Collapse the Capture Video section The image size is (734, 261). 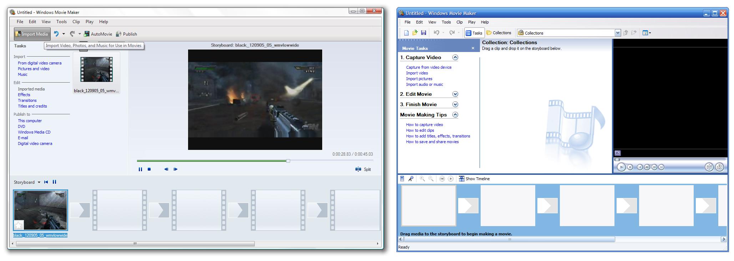coord(455,58)
